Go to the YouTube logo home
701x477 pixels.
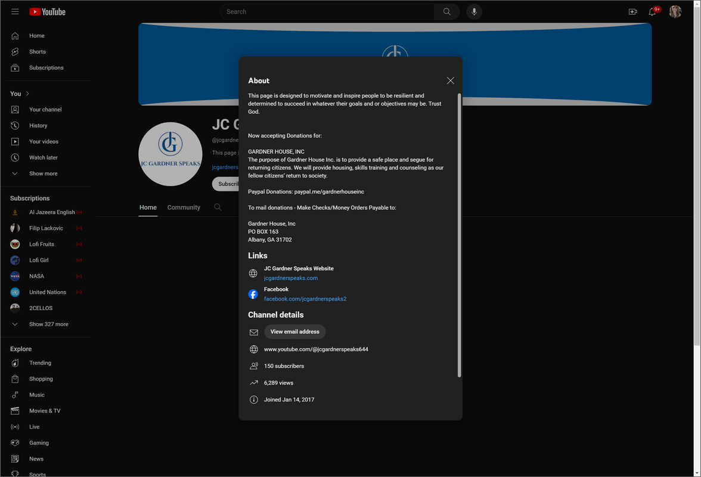[48, 11]
